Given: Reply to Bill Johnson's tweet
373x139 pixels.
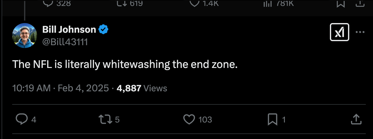Looking at the screenshot, I should [22, 119].
